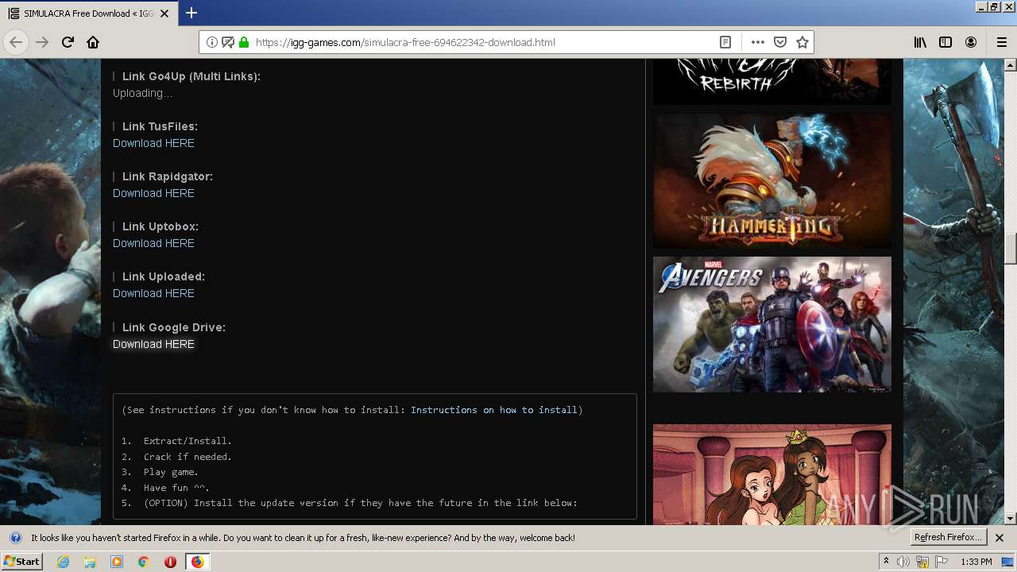Click 'Extract/Install.' instruction line

click(188, 441)
